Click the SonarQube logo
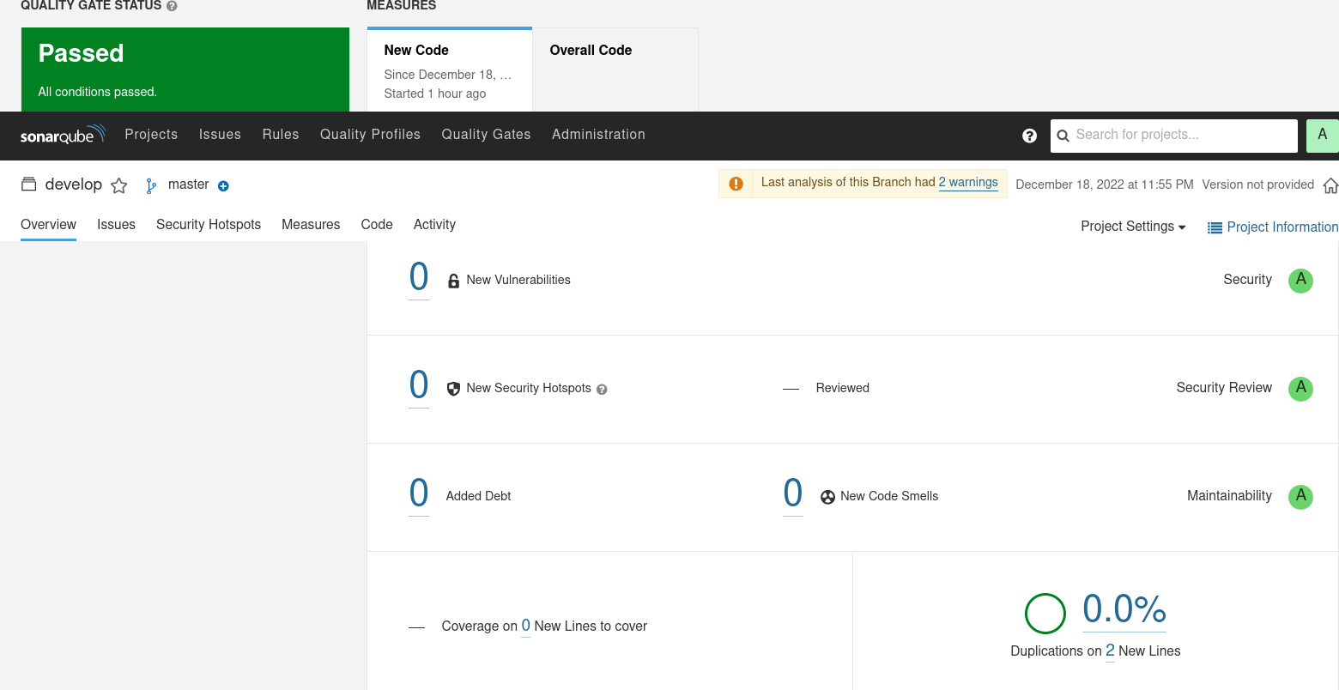 (x=63, y=135)
